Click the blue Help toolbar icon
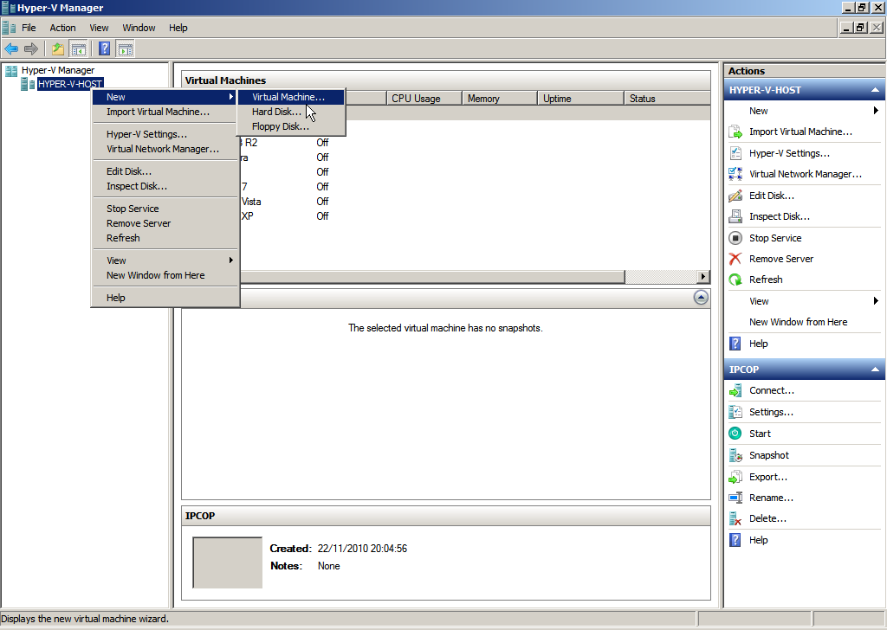This screenshot has width=887, height=630. (x=104, y=48)
